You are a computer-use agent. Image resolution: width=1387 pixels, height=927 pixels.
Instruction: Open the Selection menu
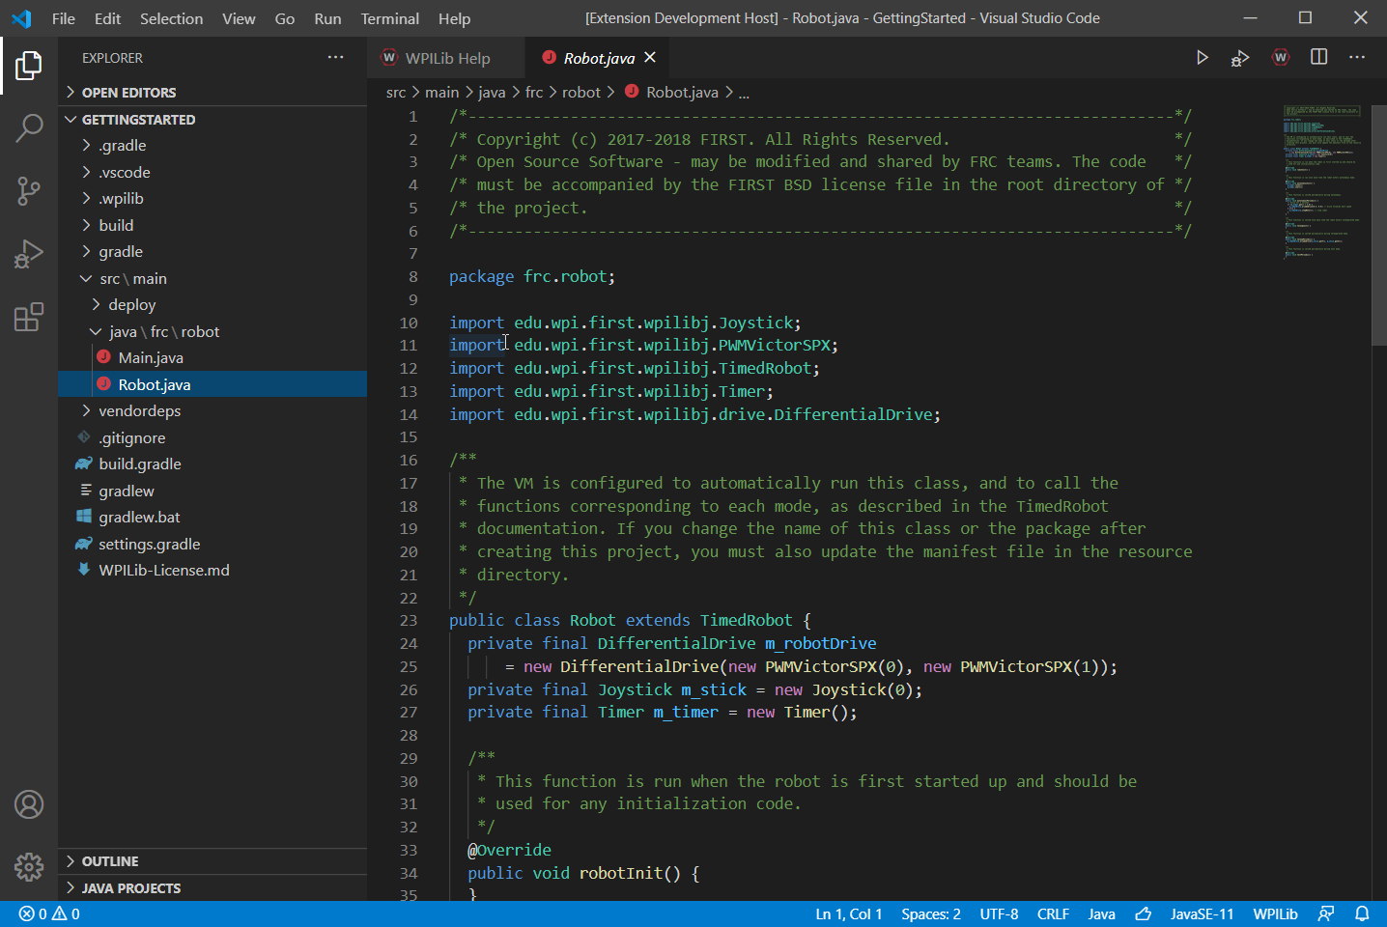pos(171,18)
